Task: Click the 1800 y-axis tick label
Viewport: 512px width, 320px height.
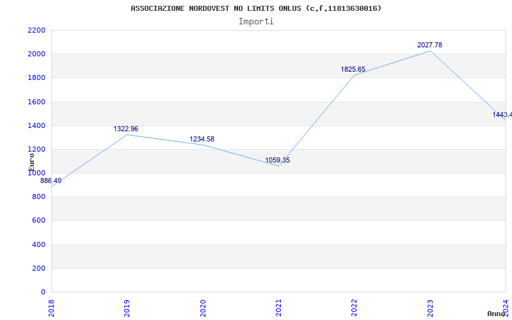Action: (x=36, y=78)
